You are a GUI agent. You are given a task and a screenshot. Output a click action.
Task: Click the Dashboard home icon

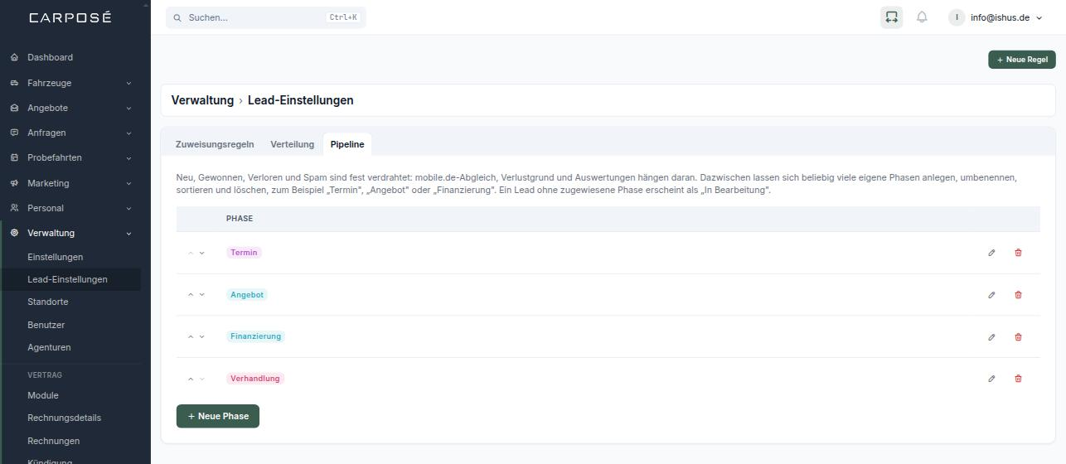coord(14,57)
